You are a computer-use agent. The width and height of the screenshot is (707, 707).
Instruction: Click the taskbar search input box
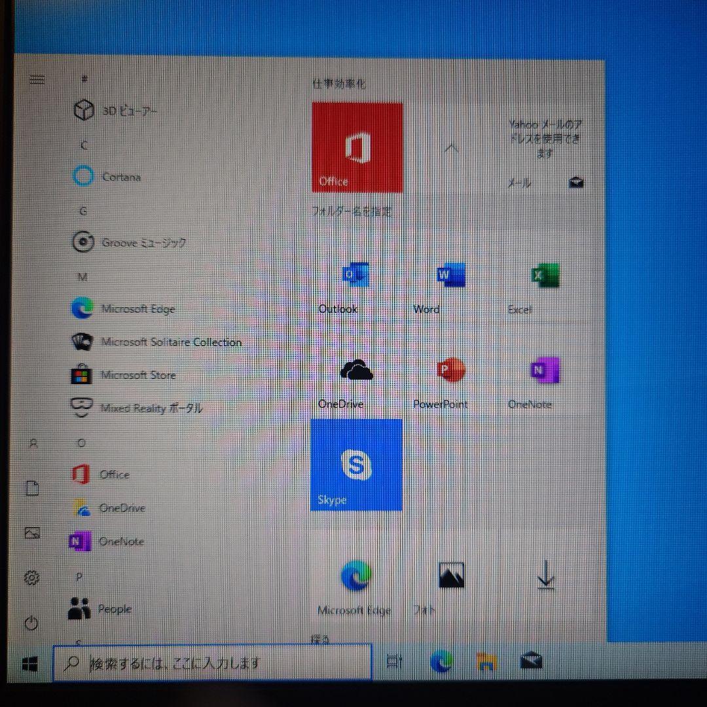tap(213, 663)
